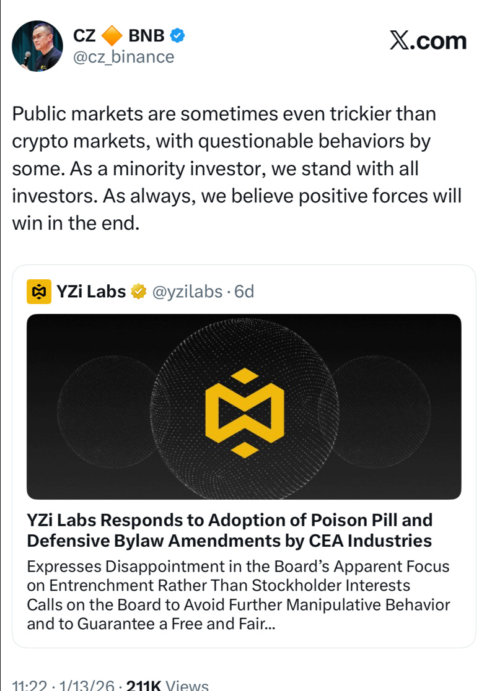Open the @cz_binance handle
Viewport: 487px width, 691px height.
(123, 57)
